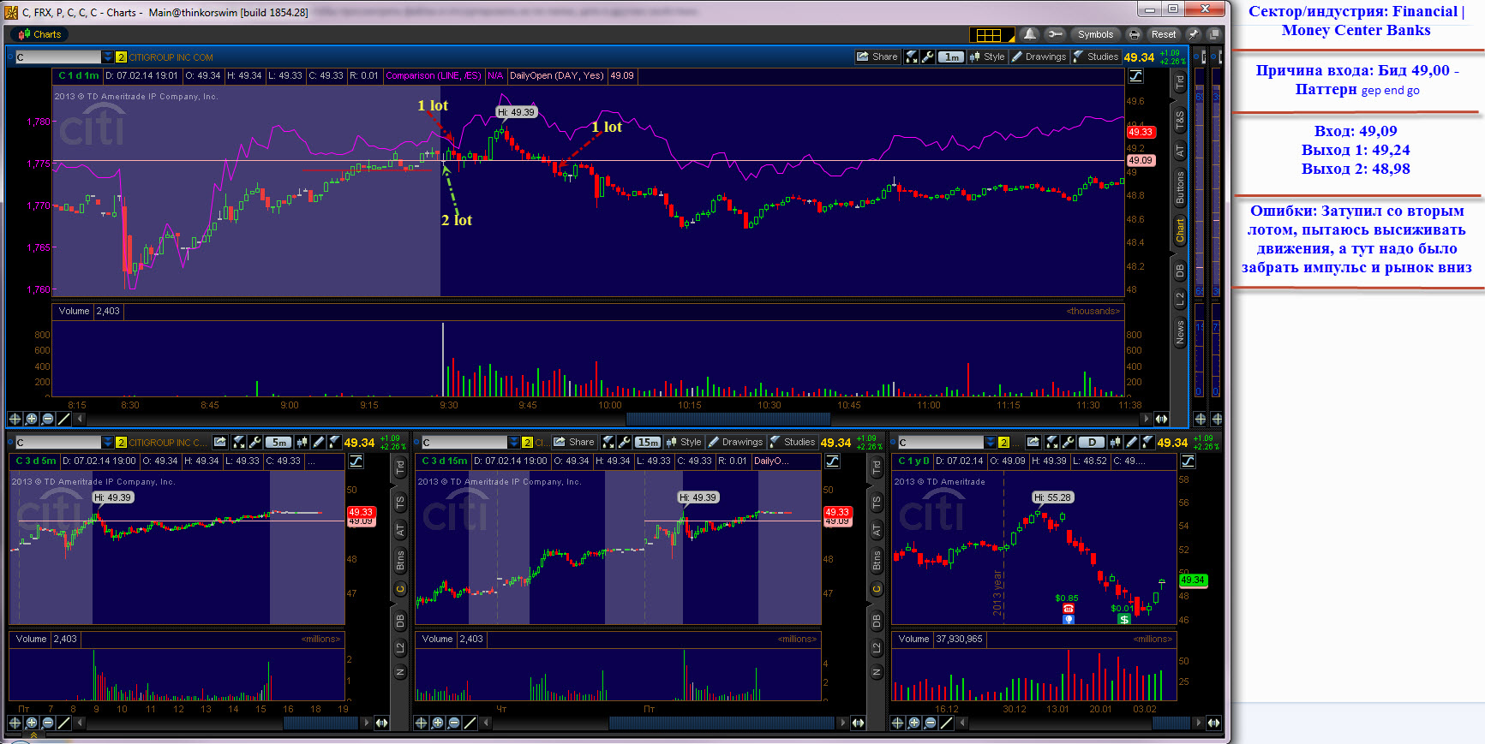Select the 1m timeframe button

pos(951,57)
